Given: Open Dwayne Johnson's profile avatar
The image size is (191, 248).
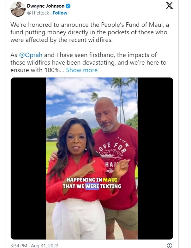Looking at the screenshot, I should click(18, 9).
